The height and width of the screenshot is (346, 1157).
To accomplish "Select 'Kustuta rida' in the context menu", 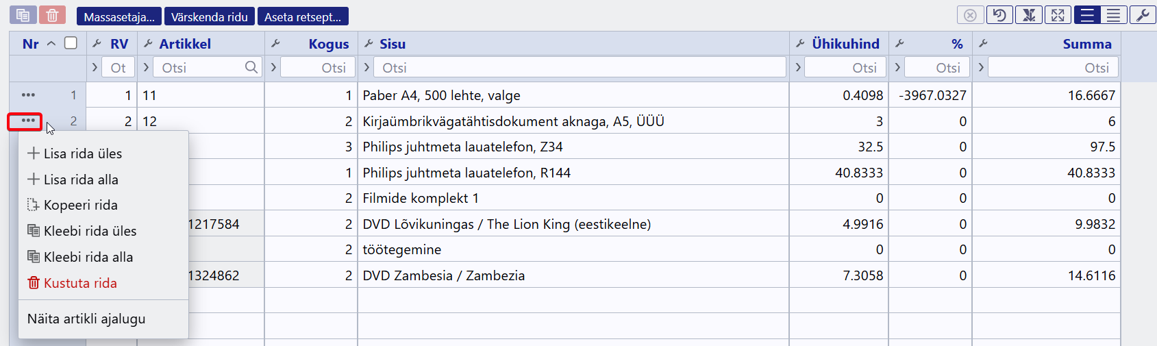I will click(x=79, y=283).
